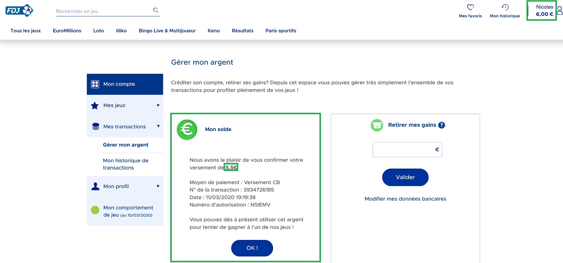This screenshot has width=563, height=263.
Task: Click the Mon profil person icon
Action: (x=95, y=186)
